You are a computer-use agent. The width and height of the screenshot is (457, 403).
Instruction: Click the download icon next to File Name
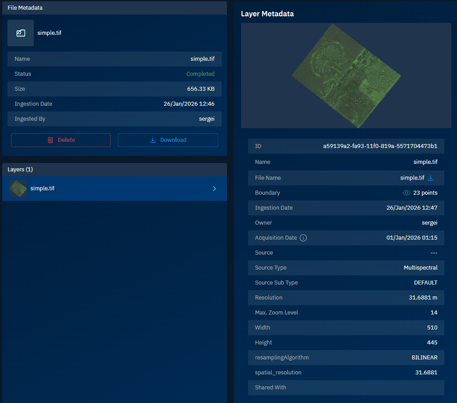tap(431, 178)
